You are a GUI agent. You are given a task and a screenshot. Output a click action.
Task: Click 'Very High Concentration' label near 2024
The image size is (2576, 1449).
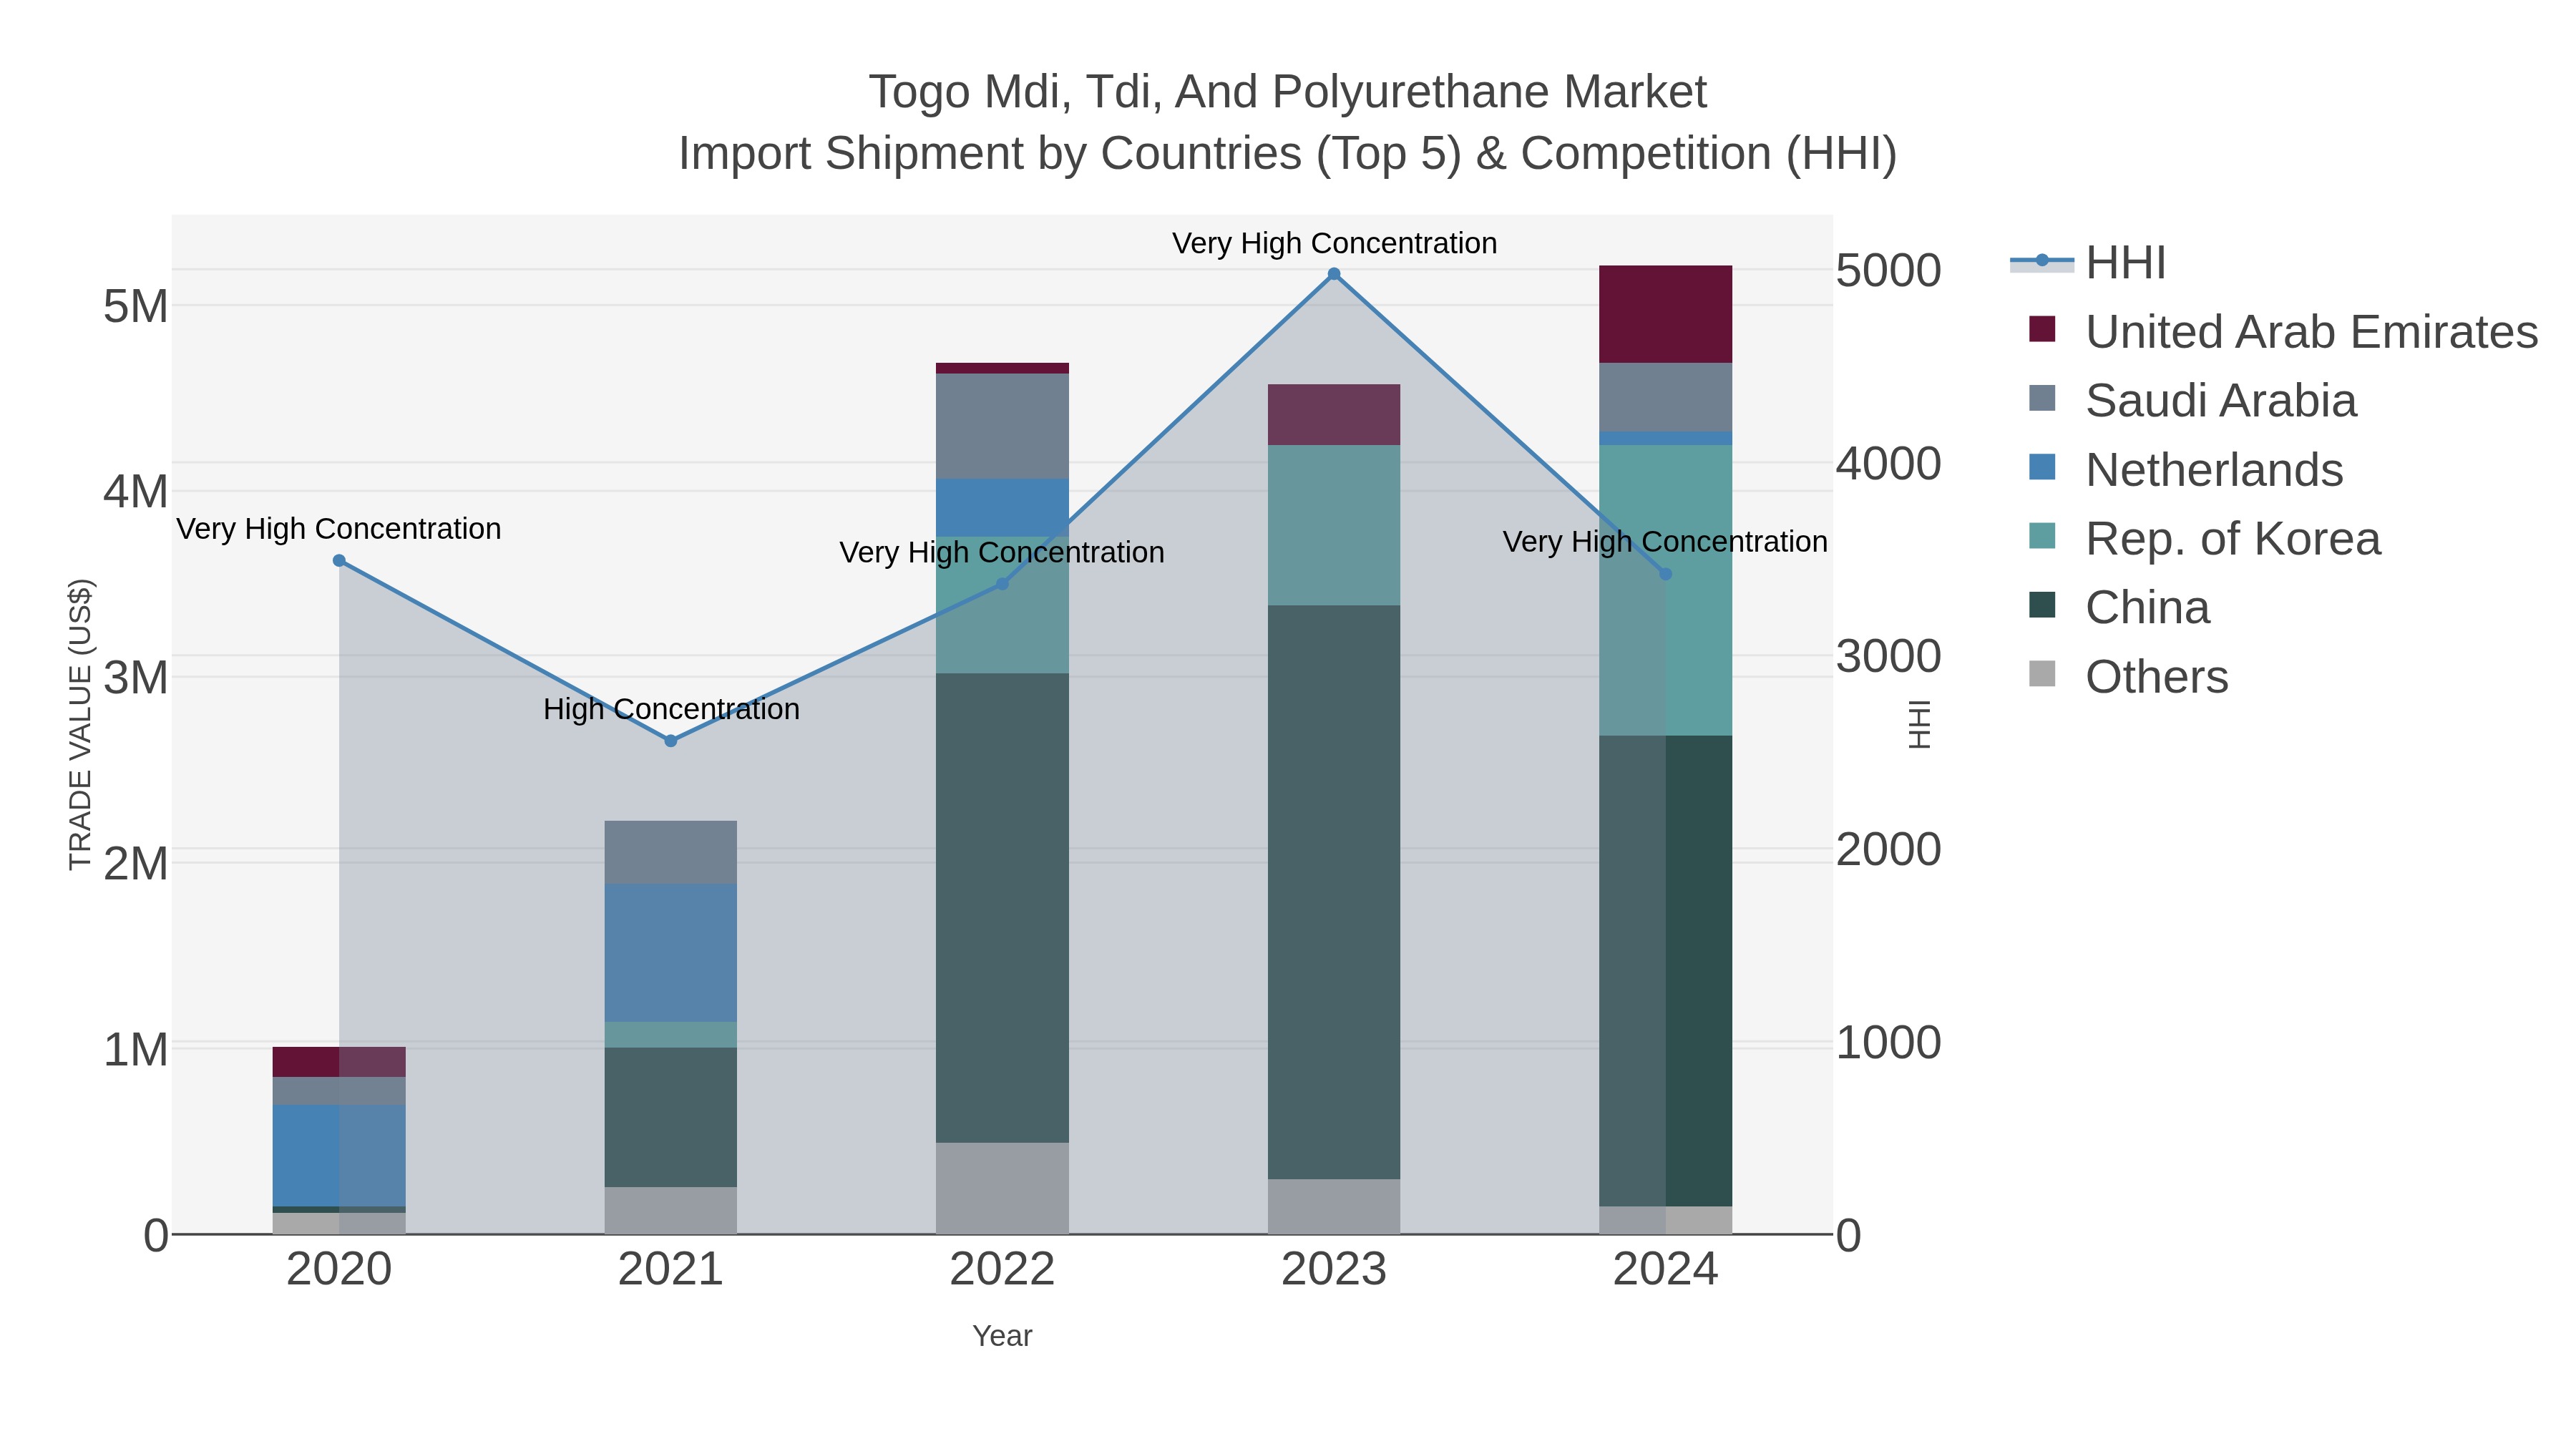point(1665,541)
